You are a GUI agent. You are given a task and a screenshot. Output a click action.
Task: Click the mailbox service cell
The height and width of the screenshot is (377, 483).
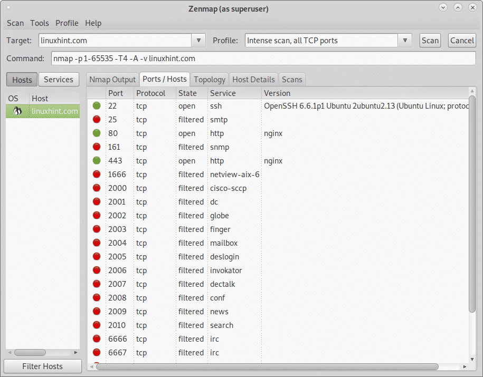[224, 243]
